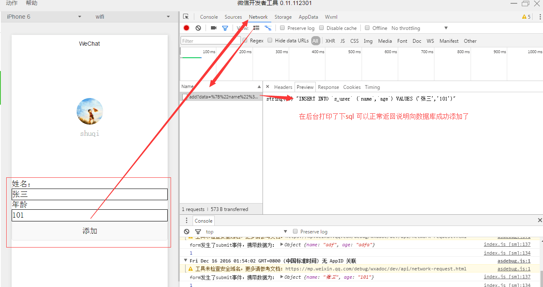Click the red record network log button
This screenshot has width=543, height=287.
point(186,28)
